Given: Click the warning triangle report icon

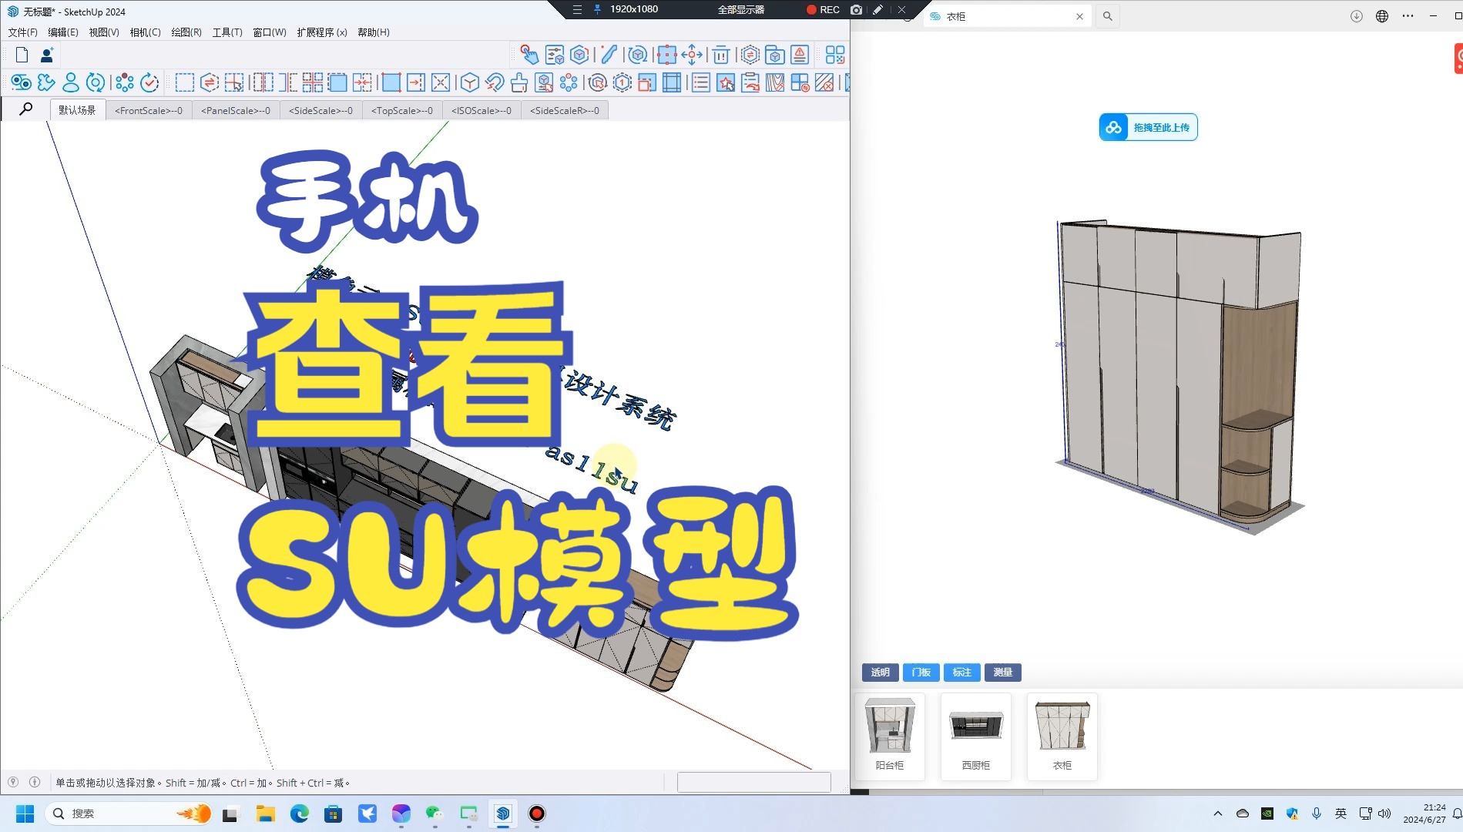Looking at the screenshot, I should coord(800,55).
